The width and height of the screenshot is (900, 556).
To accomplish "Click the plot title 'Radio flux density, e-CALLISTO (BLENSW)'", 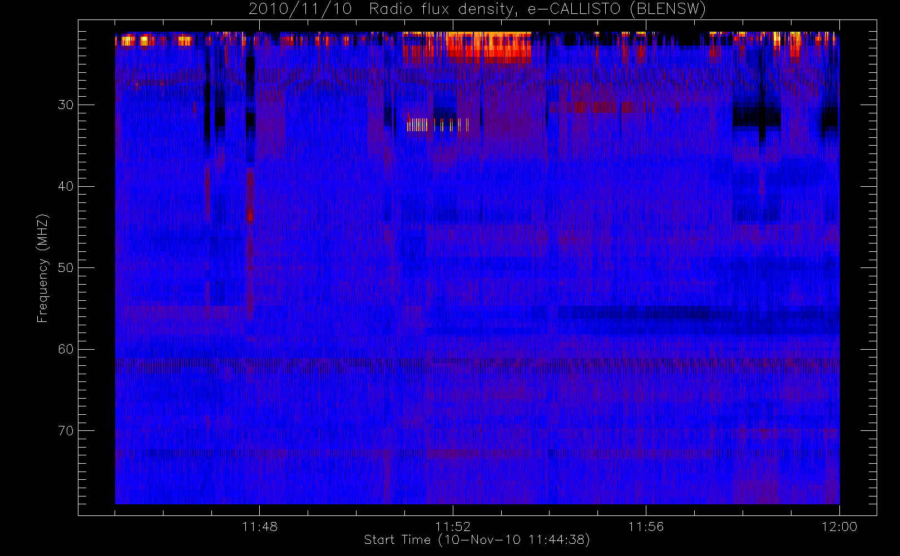I will click(x=537, y=9).
